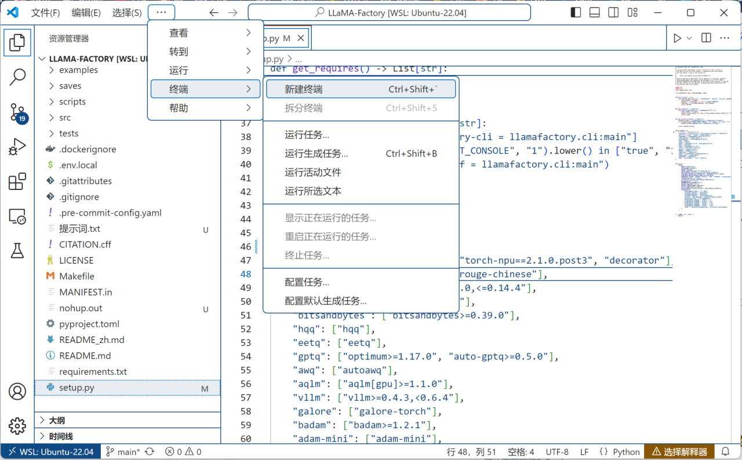Image resolution: width=742 pixels, height=460 pixels.
Task: Click the code minimap overview
Action: coord(704,142)
